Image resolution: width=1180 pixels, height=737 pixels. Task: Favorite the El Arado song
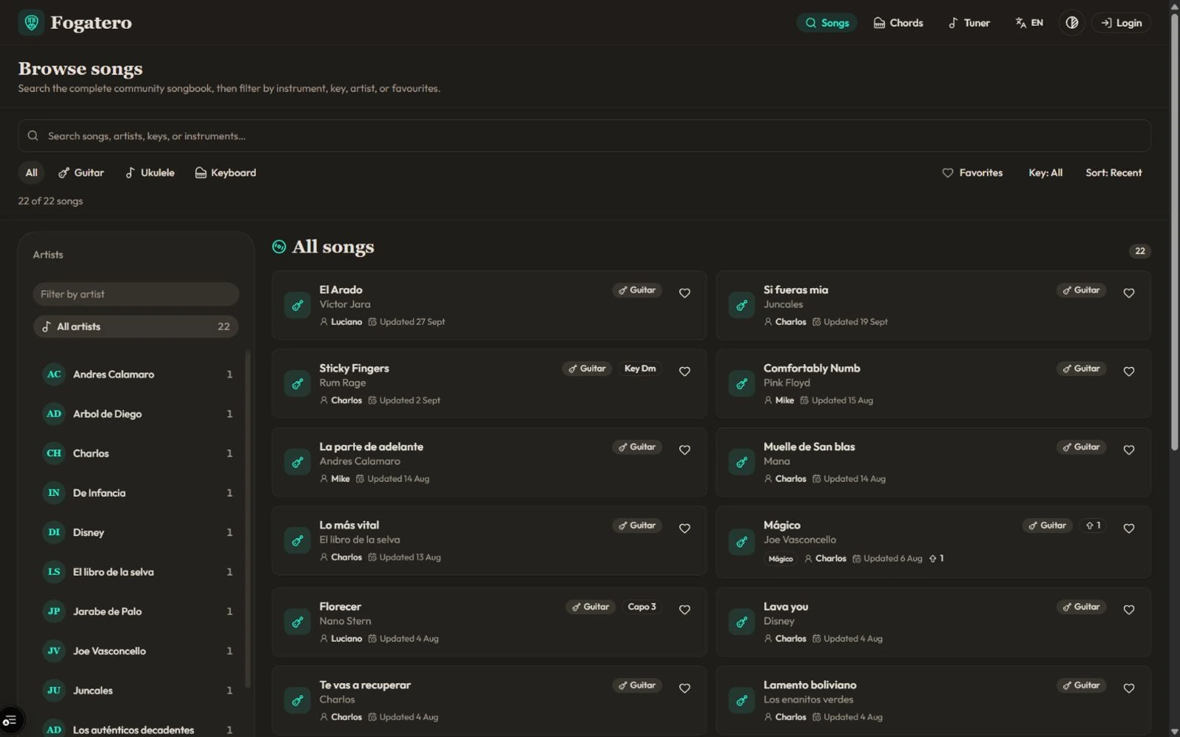point(684,293)
